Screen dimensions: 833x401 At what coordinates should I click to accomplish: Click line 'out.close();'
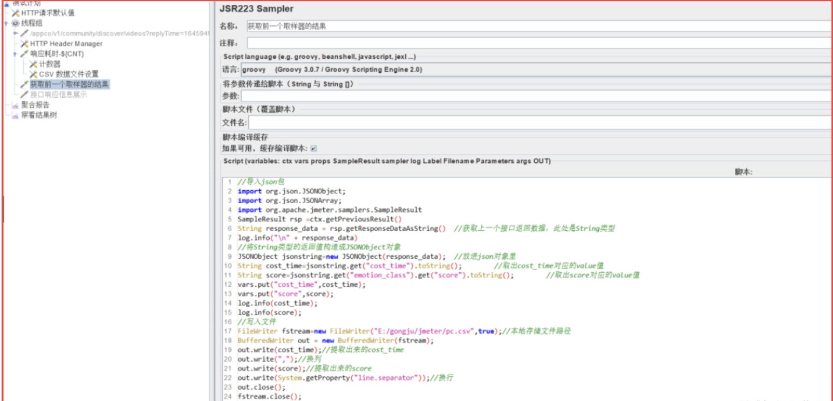262,387
